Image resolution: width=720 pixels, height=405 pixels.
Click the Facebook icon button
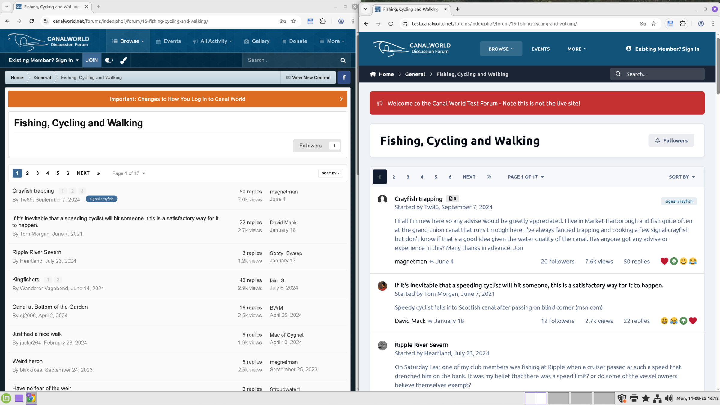(344, 77)
